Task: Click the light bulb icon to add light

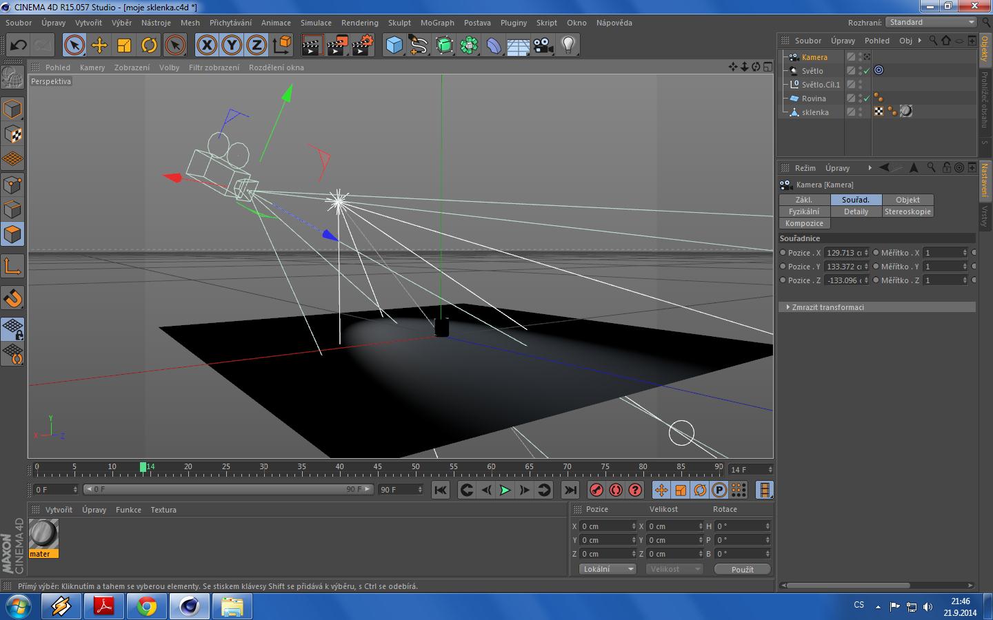Action: (x=568, y=45)
